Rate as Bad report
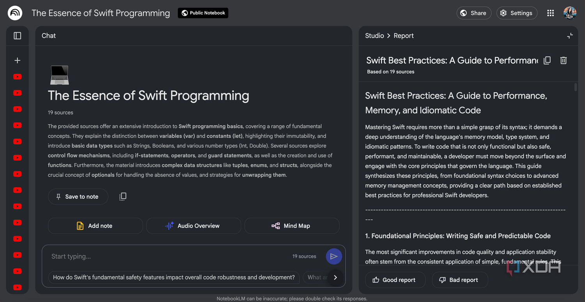Image resolution: width=585 pixels, height=302 pixels. (460, 280)
